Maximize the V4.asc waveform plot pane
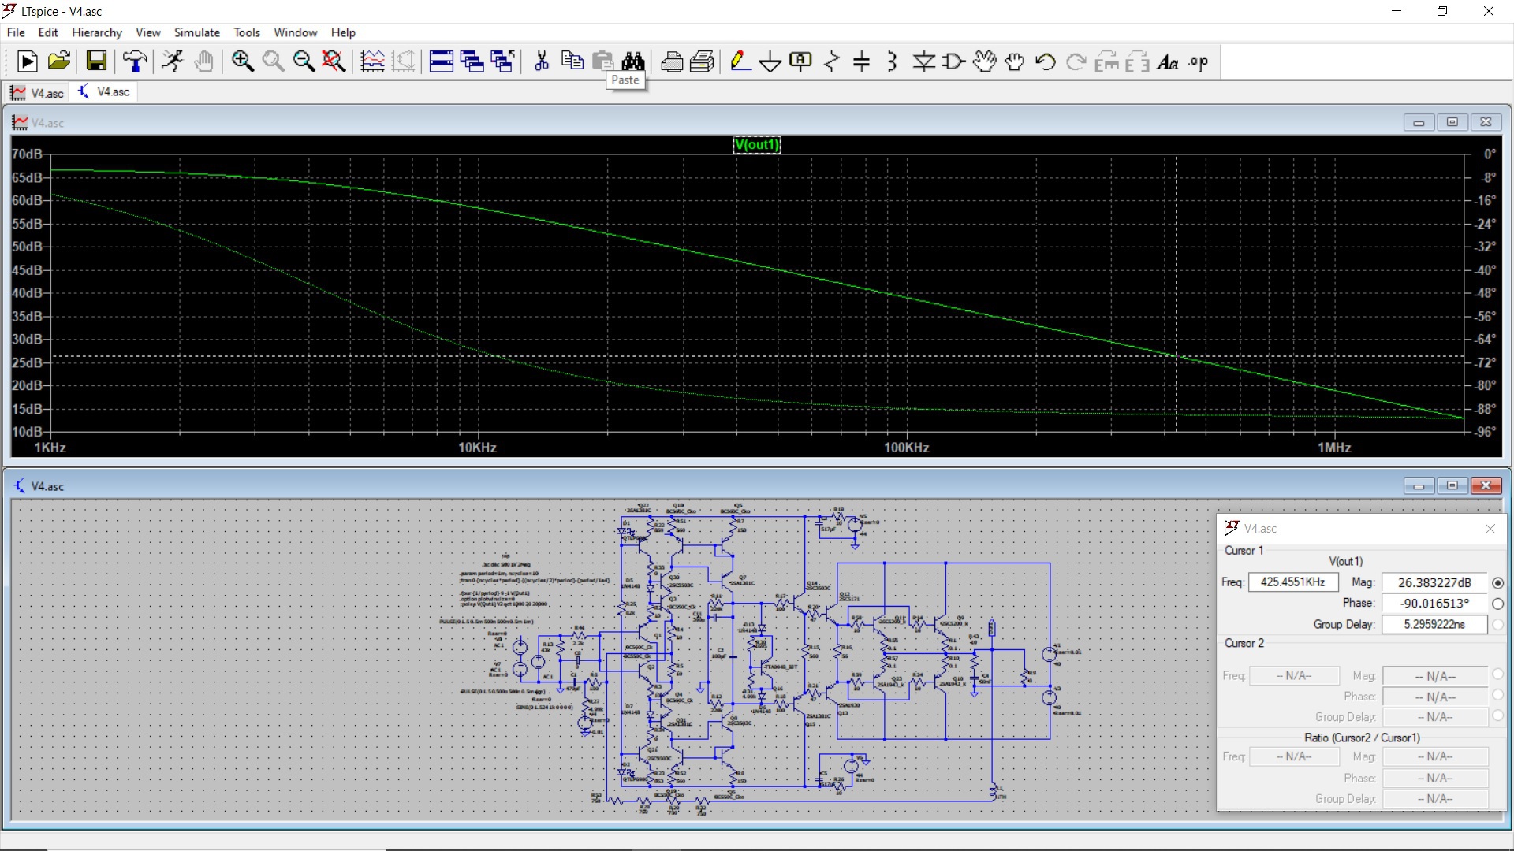 pyautogui.click(x=1452, y=122)
